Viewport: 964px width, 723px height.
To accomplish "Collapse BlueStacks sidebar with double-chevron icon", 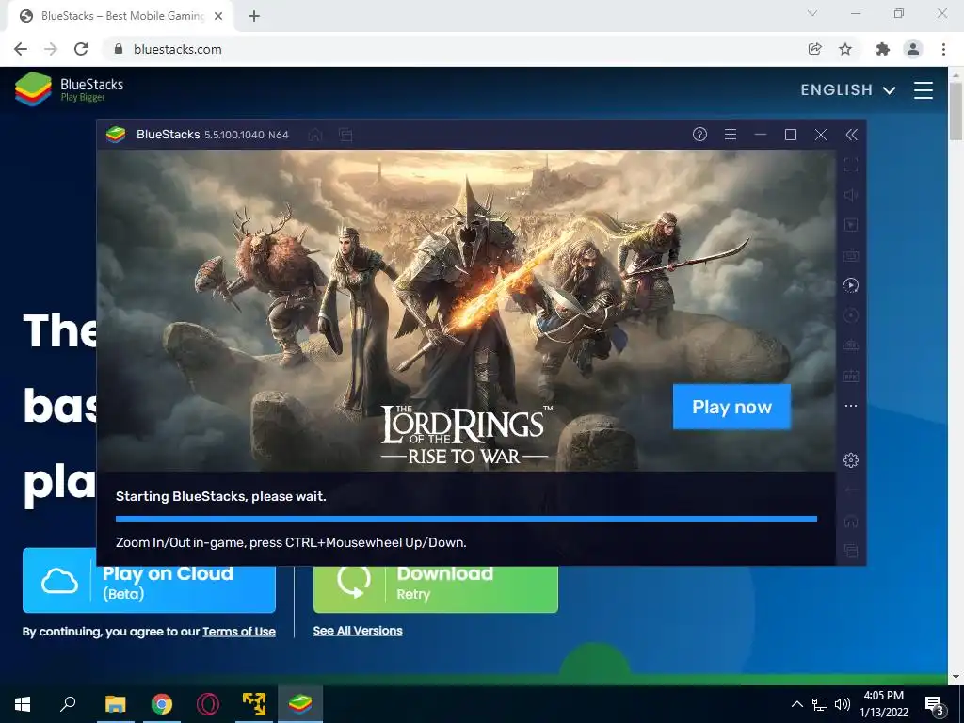I will coord(851,135).
